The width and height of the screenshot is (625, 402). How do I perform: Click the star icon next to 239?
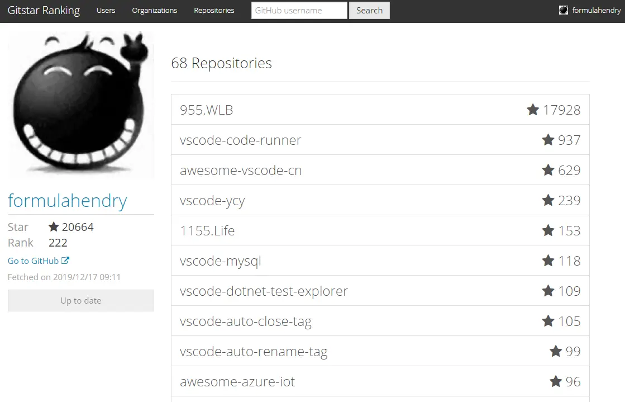tap(548, 200)
